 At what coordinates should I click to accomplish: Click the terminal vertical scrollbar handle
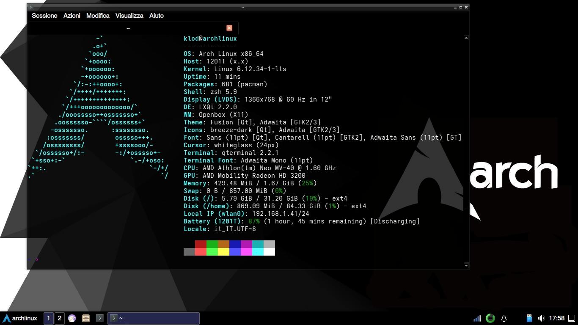(x=466, y=235)
